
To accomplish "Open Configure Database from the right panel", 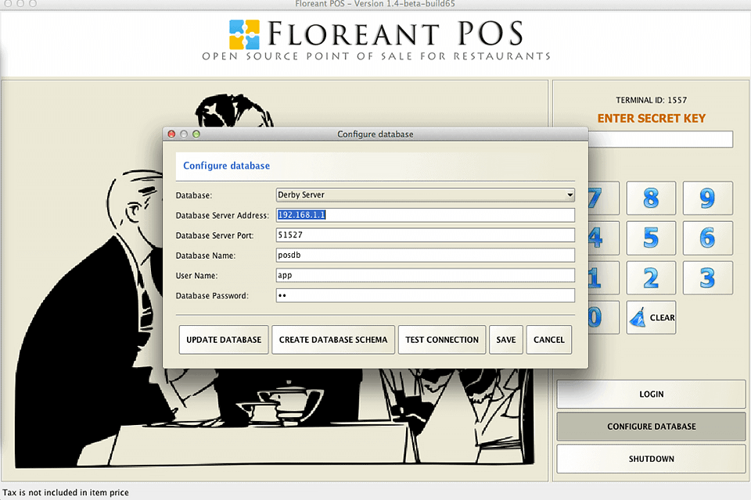I will coord(650,427).
